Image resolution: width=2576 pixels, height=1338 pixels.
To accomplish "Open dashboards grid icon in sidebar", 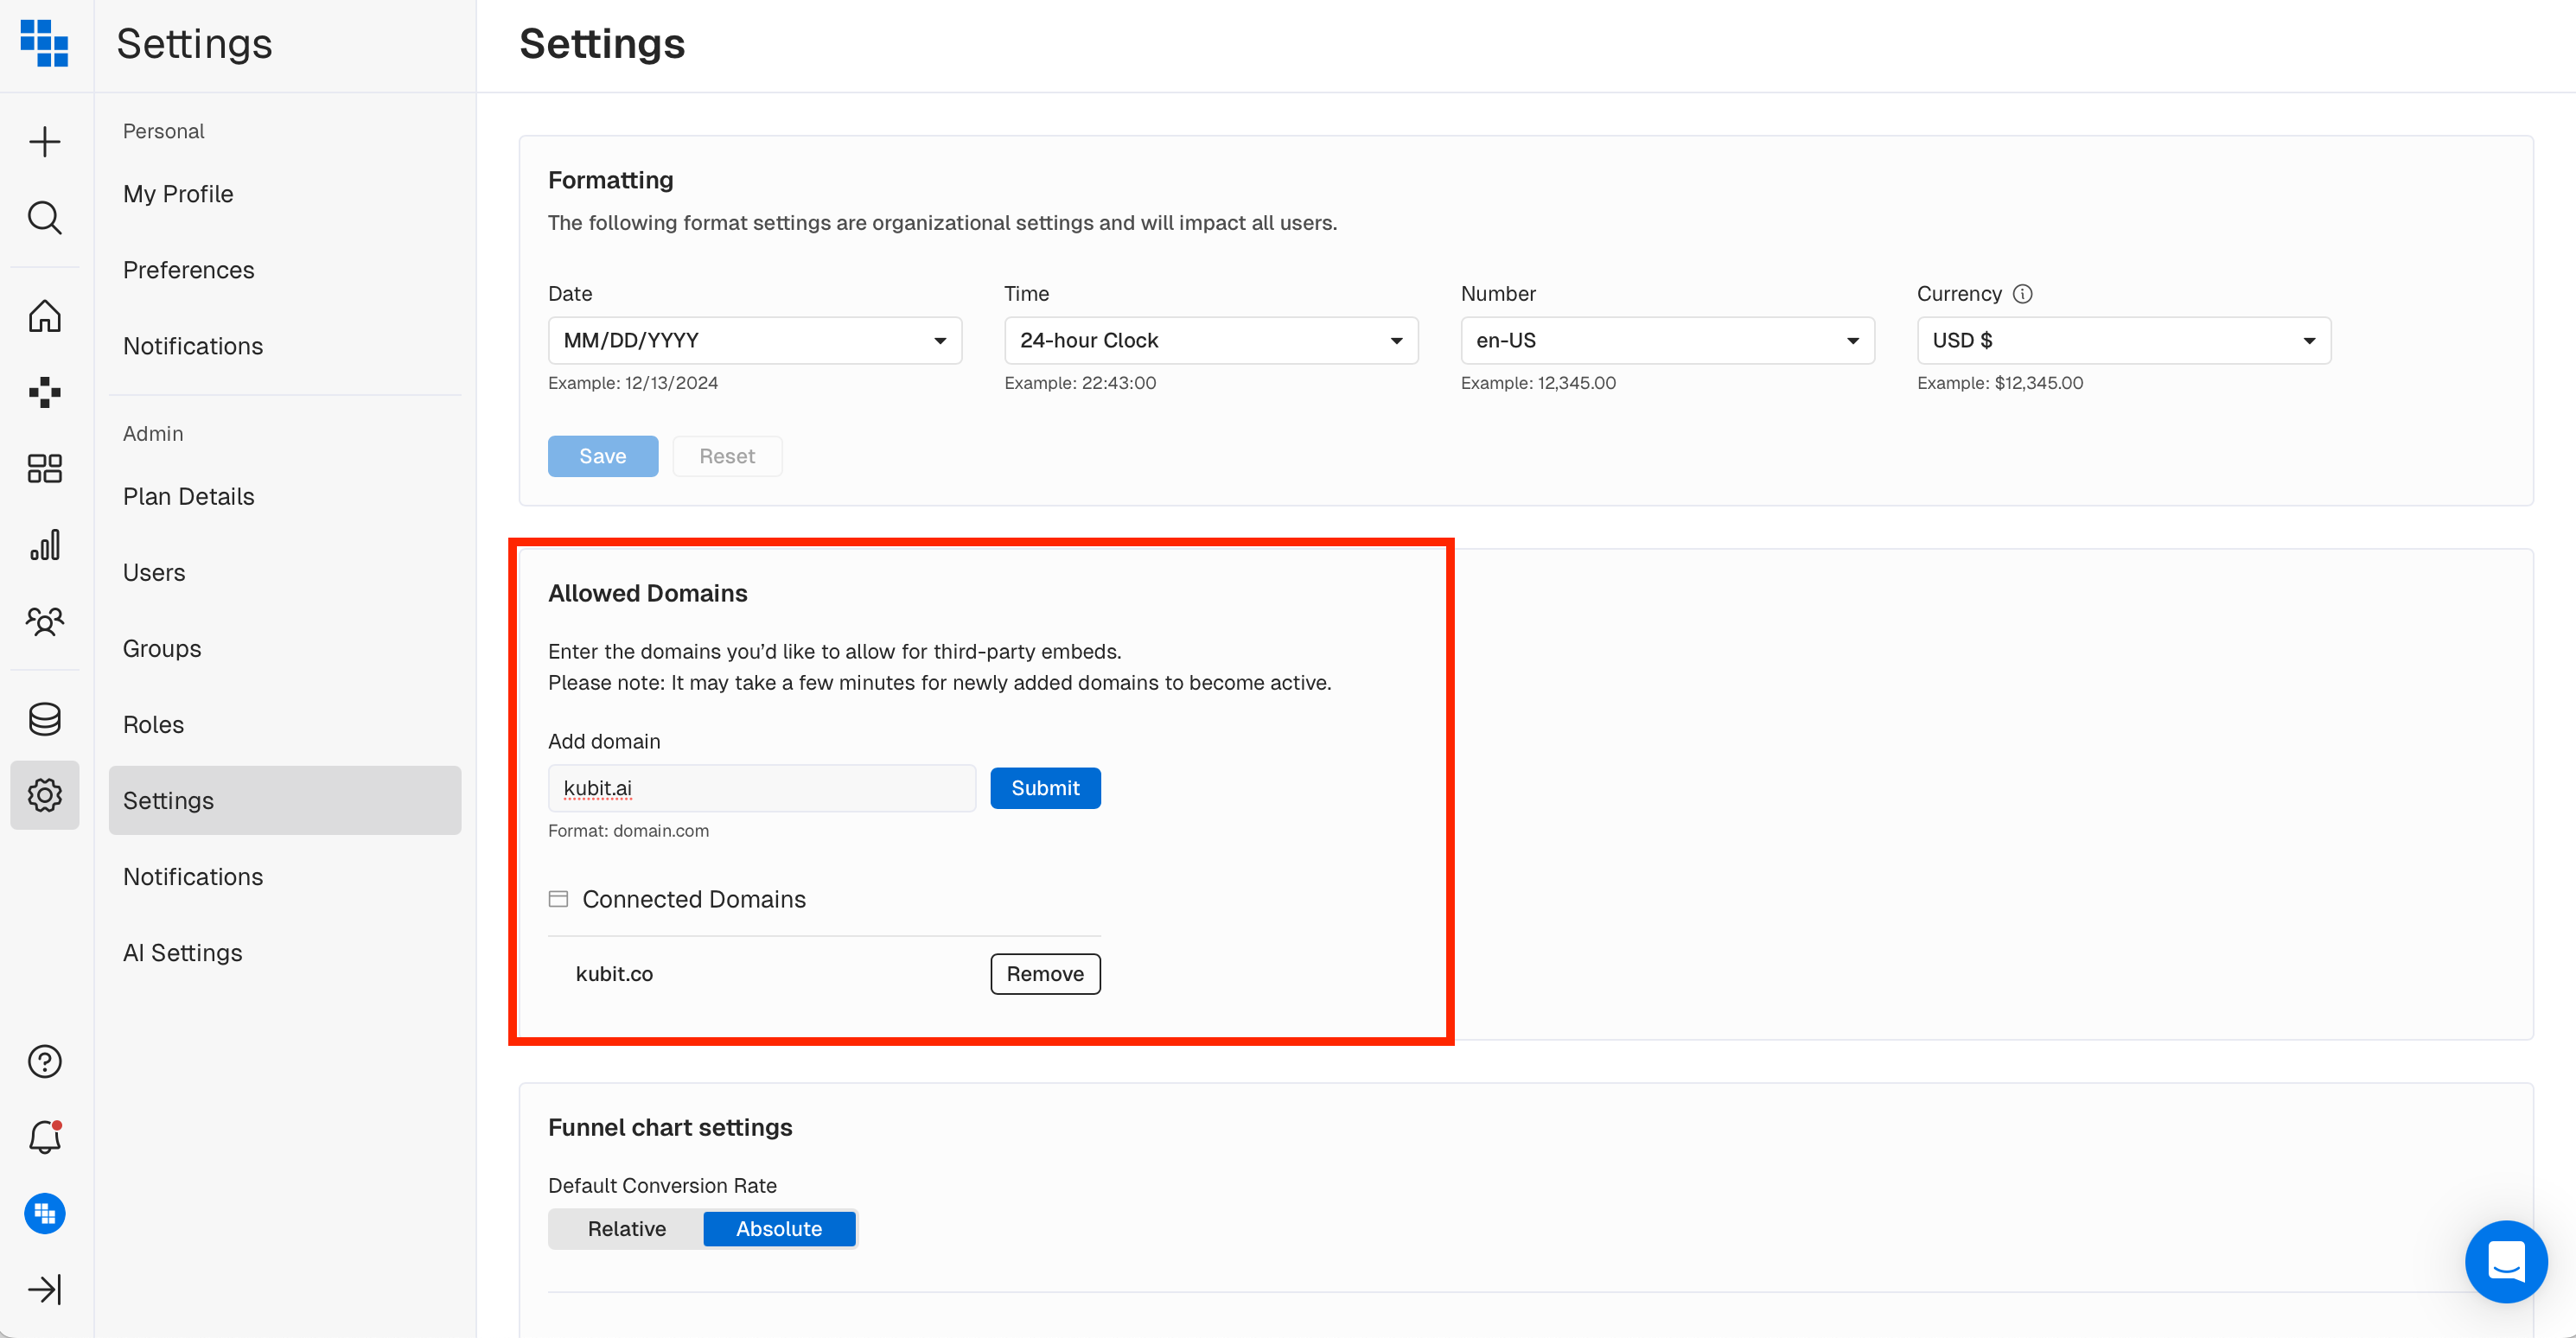I will pyautogui.click(x=45, y=468).
